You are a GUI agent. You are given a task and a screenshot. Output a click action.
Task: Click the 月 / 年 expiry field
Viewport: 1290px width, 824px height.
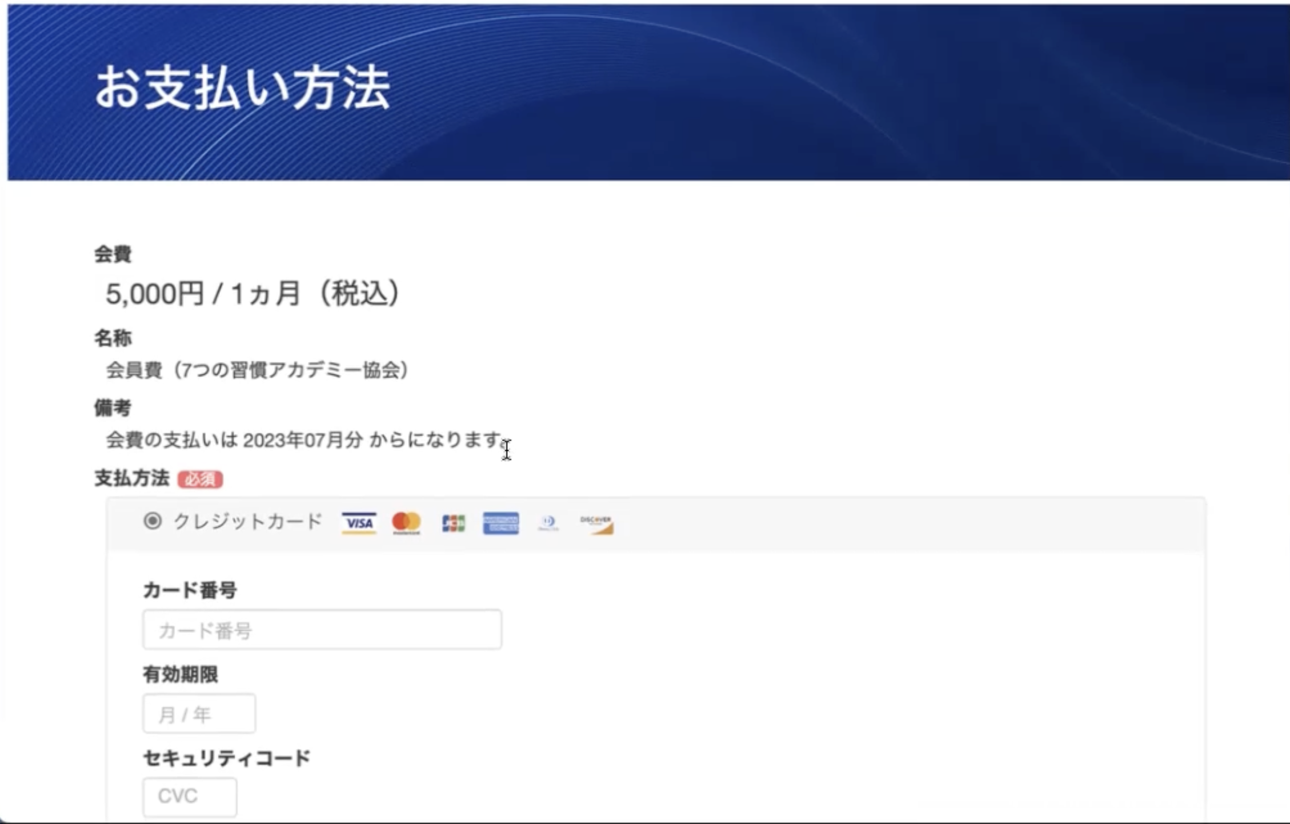coord(199,714)
